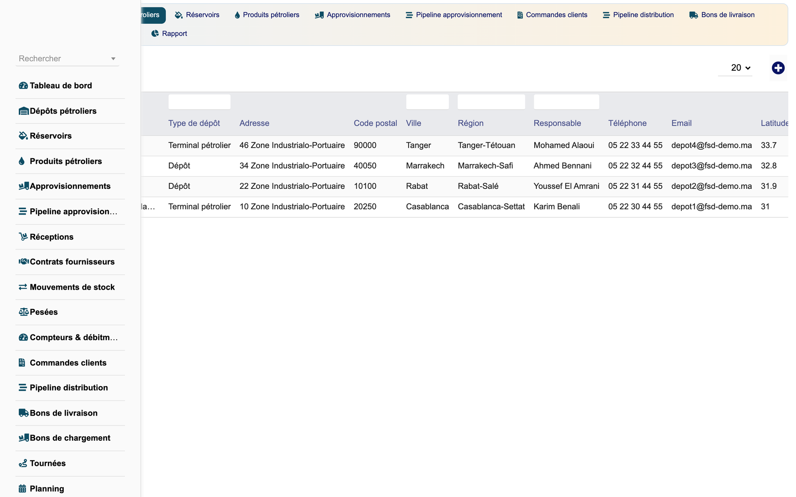
Task: Click Réservoirs icon in top tab bar
Action: [x=179, y=15]
